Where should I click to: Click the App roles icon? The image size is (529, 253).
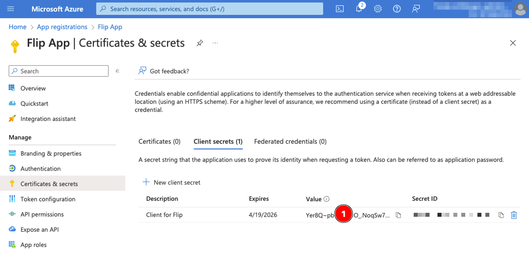[12, 244]
